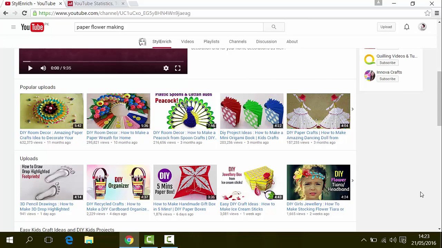Open the About tab

click(x=292, y=41)
